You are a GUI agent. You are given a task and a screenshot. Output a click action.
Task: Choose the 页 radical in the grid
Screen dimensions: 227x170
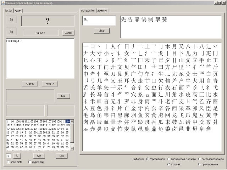[215, 74]
